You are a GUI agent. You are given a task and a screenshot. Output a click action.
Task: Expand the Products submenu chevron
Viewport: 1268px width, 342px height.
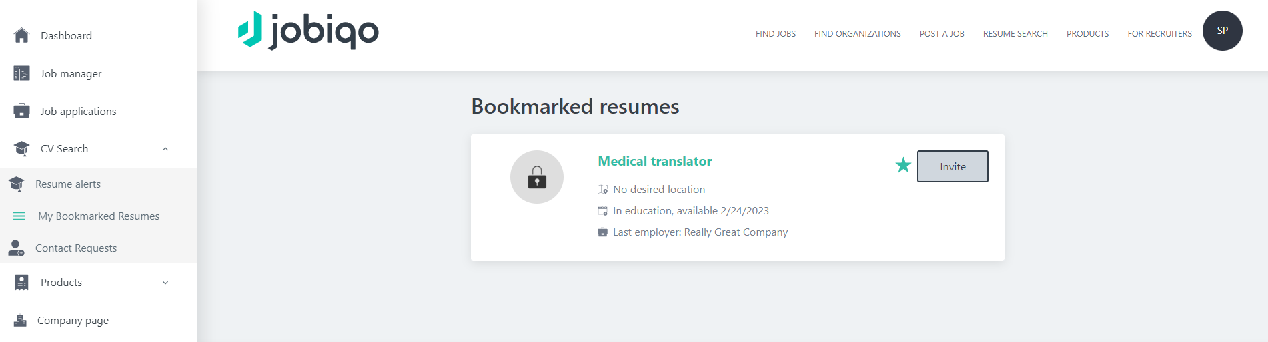(x=165, y=283)
